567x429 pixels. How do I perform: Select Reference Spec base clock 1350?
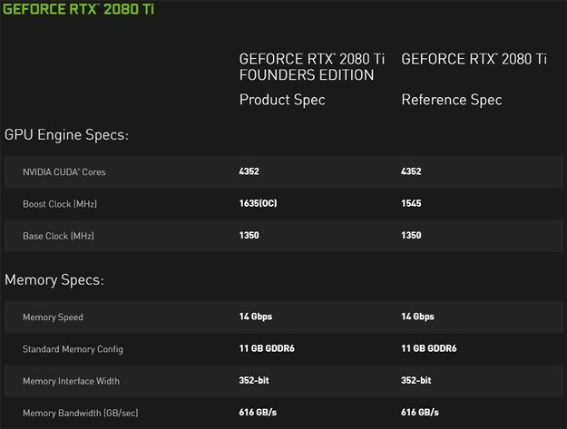coord(411,235)
